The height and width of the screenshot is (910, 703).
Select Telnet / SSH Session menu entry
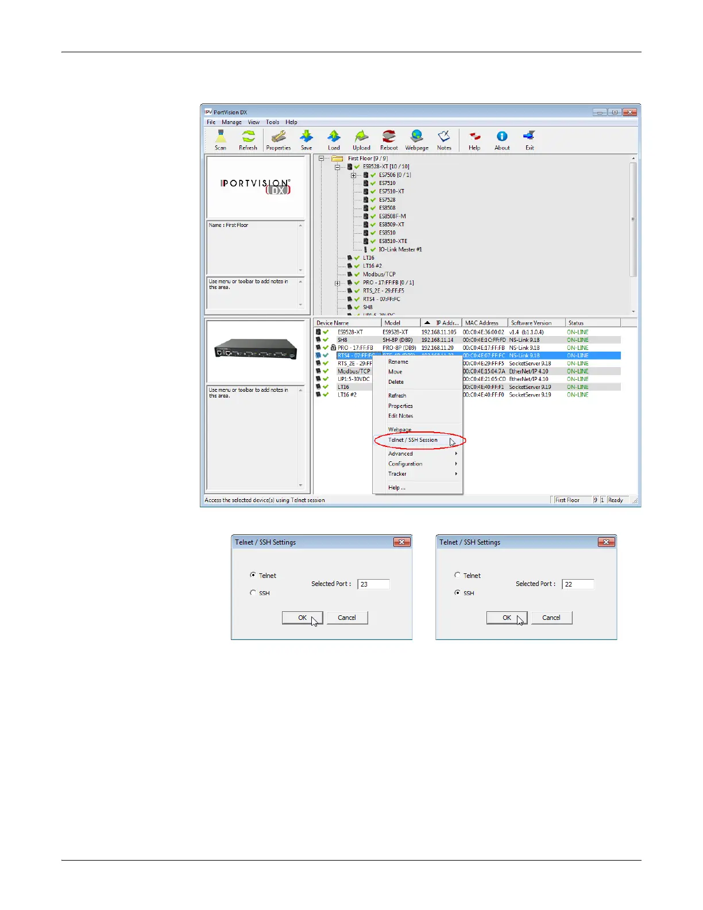point(413,440)
